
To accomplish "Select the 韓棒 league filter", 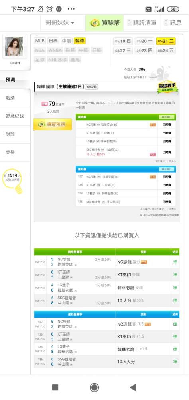I will [x=80, y=41].
